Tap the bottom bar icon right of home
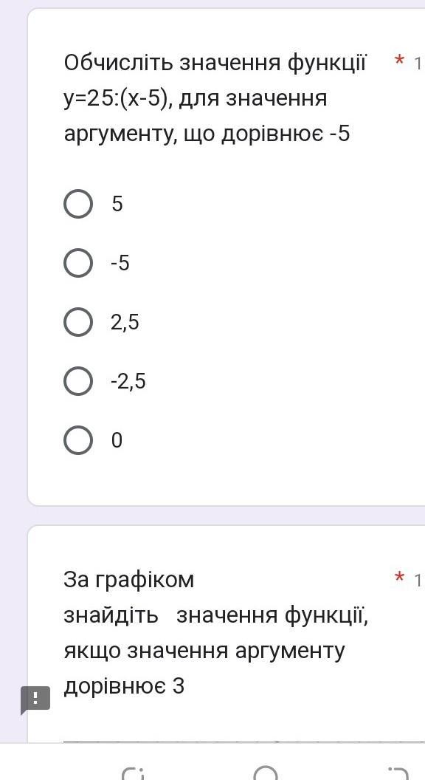 (398, 773)
